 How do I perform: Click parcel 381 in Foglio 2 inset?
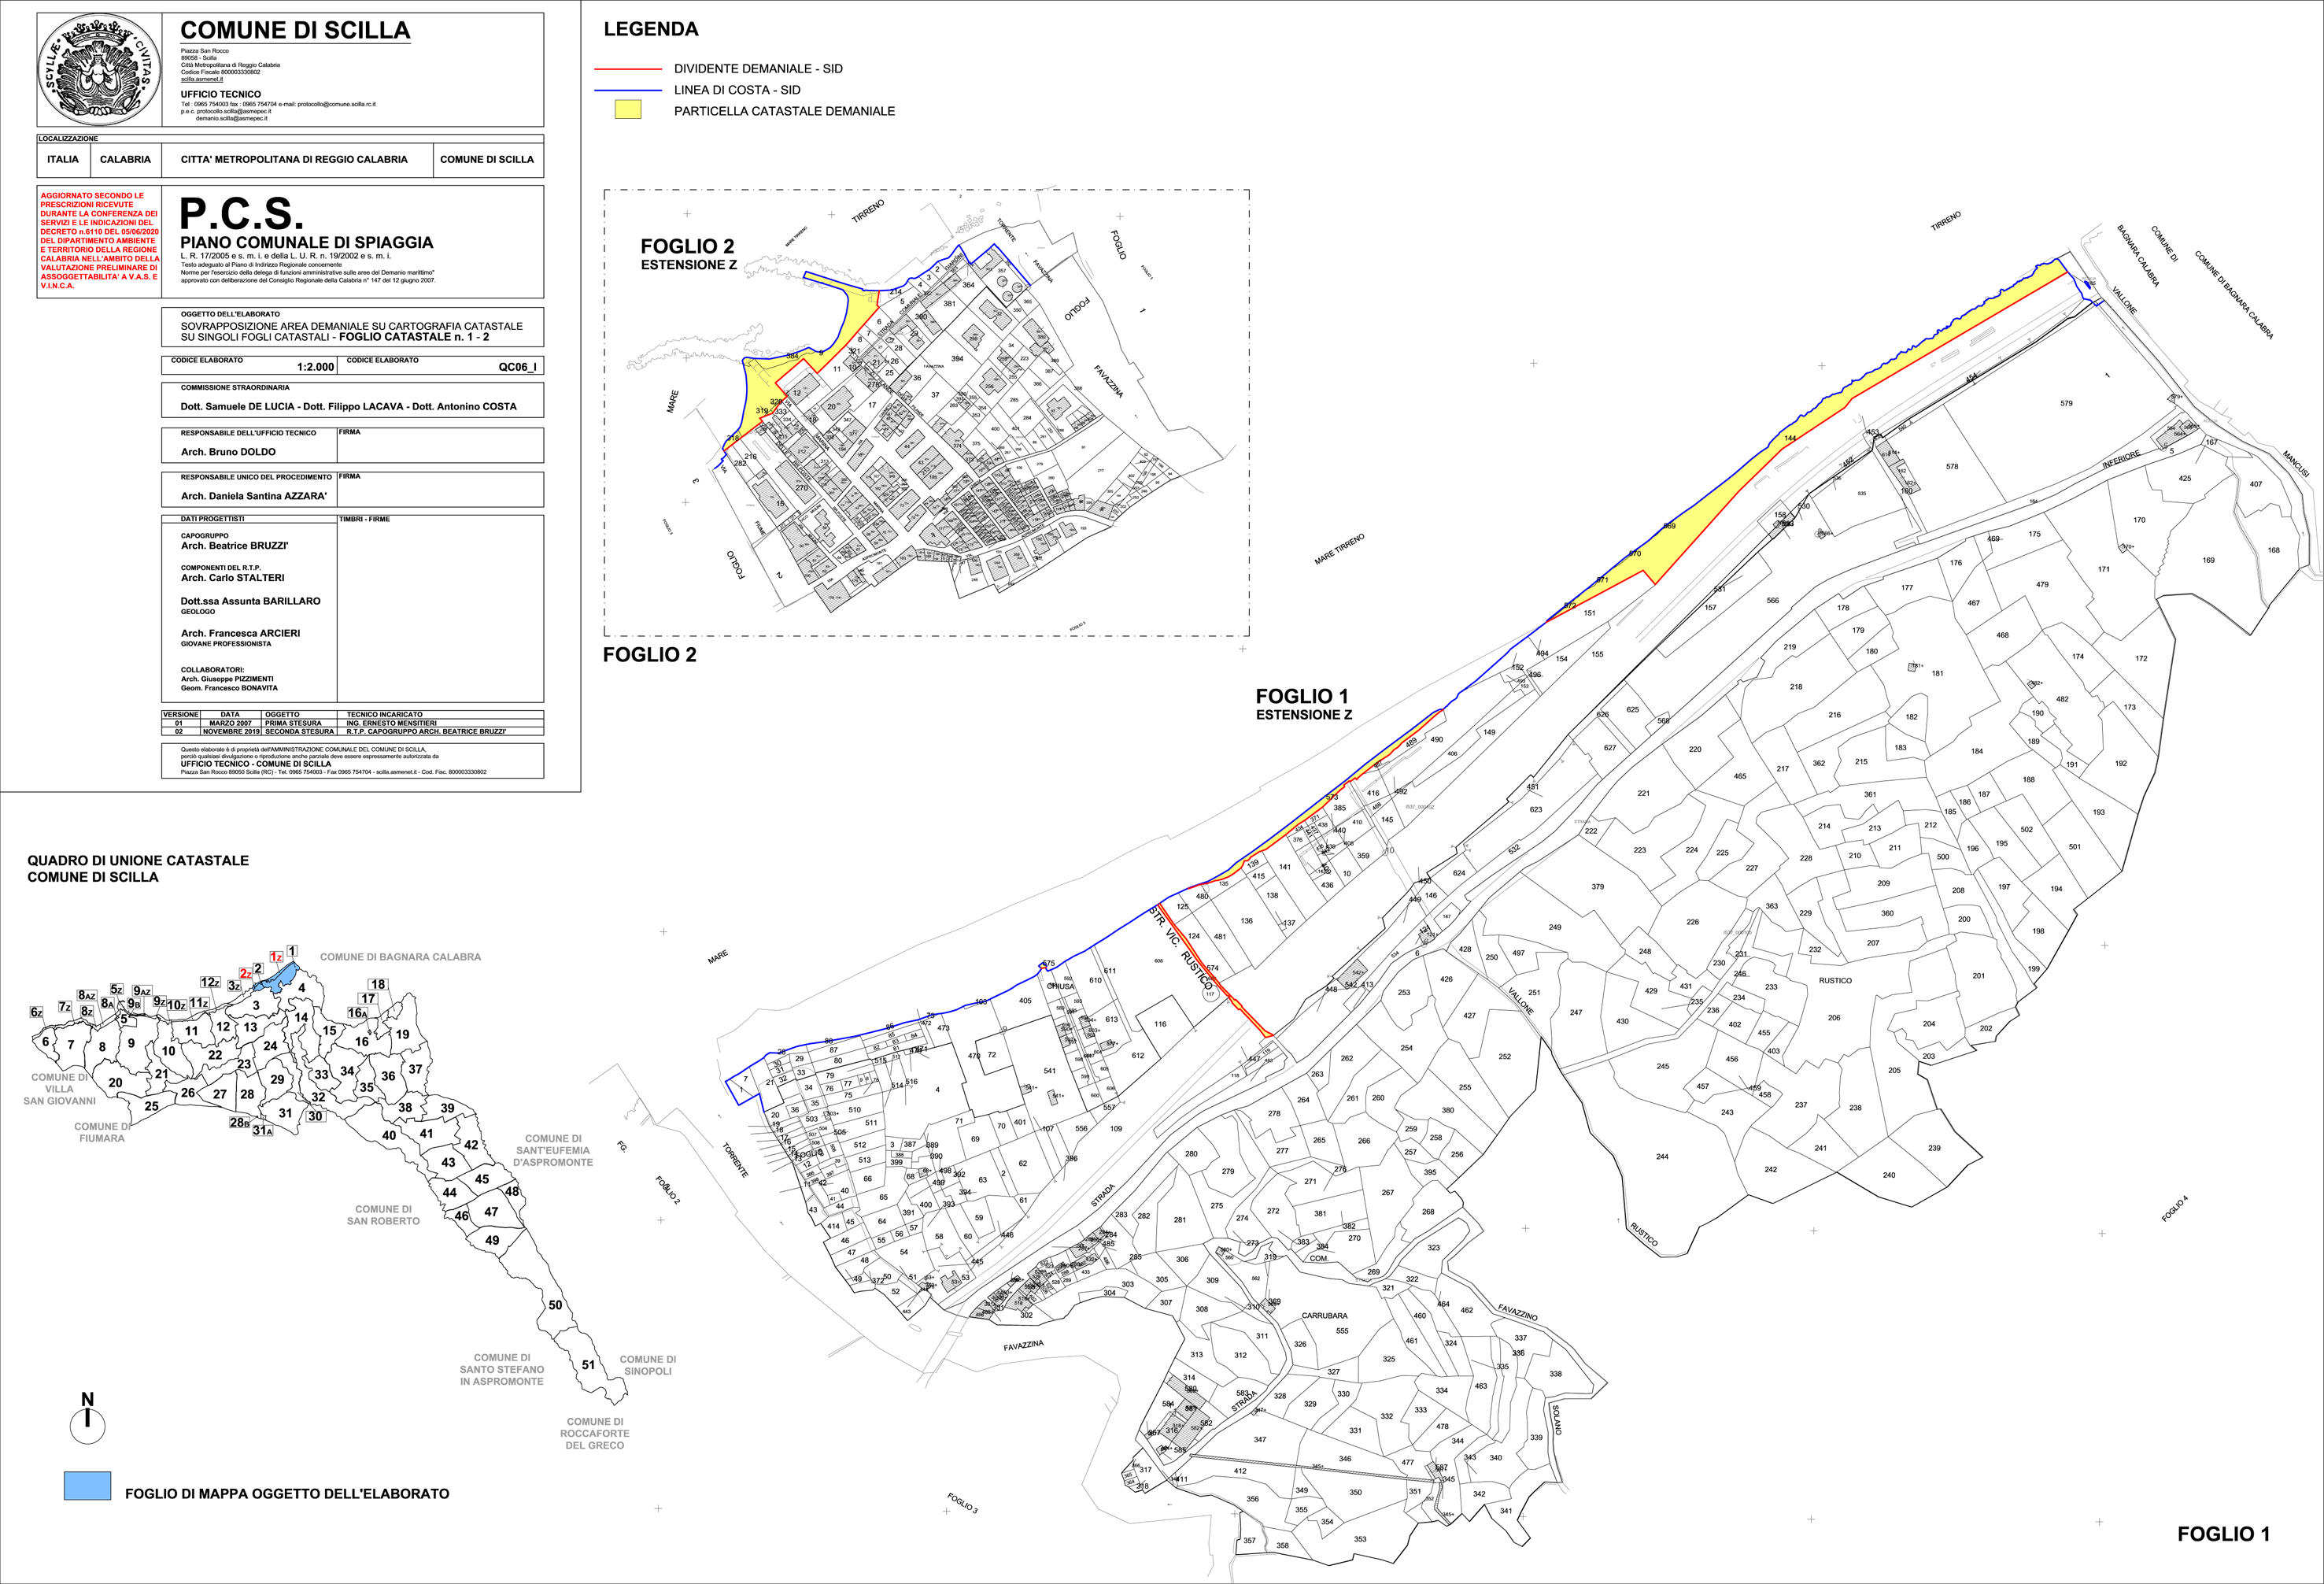[949, 303]
